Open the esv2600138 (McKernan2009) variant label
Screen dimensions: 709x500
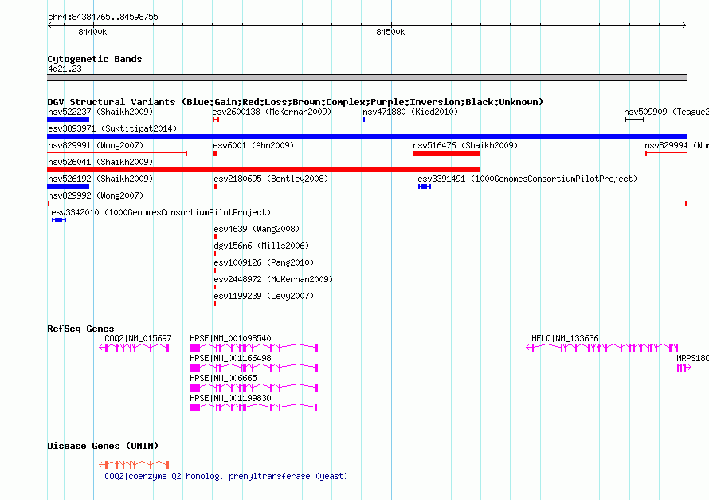click(x=272, y=112)
